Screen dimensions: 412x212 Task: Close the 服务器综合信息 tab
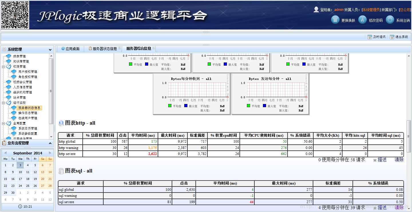tap(154, 48)
